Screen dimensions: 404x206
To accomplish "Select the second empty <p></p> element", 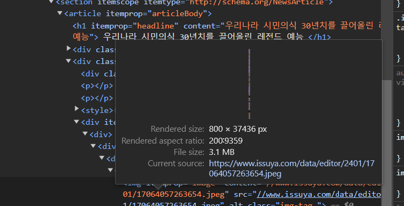I will coord(97,98).
